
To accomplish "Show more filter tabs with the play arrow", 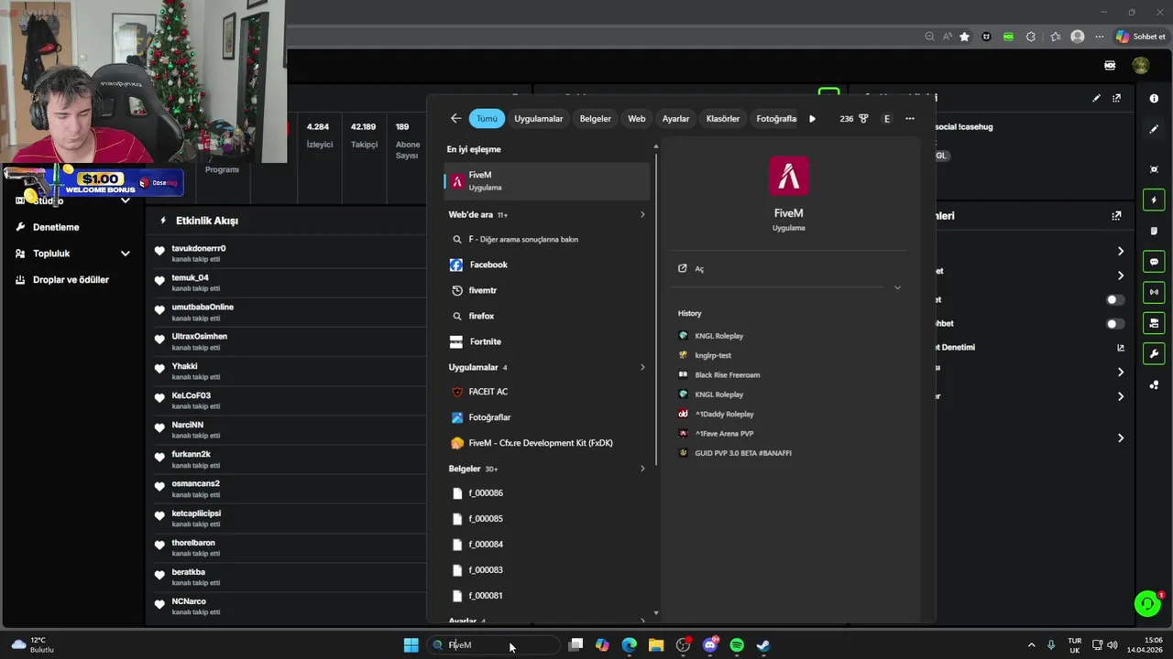I will coord(812,118).
